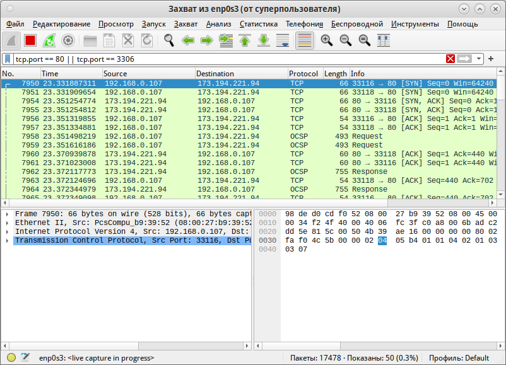
Task: Jump to last packet icon
Action: (264, 40)
